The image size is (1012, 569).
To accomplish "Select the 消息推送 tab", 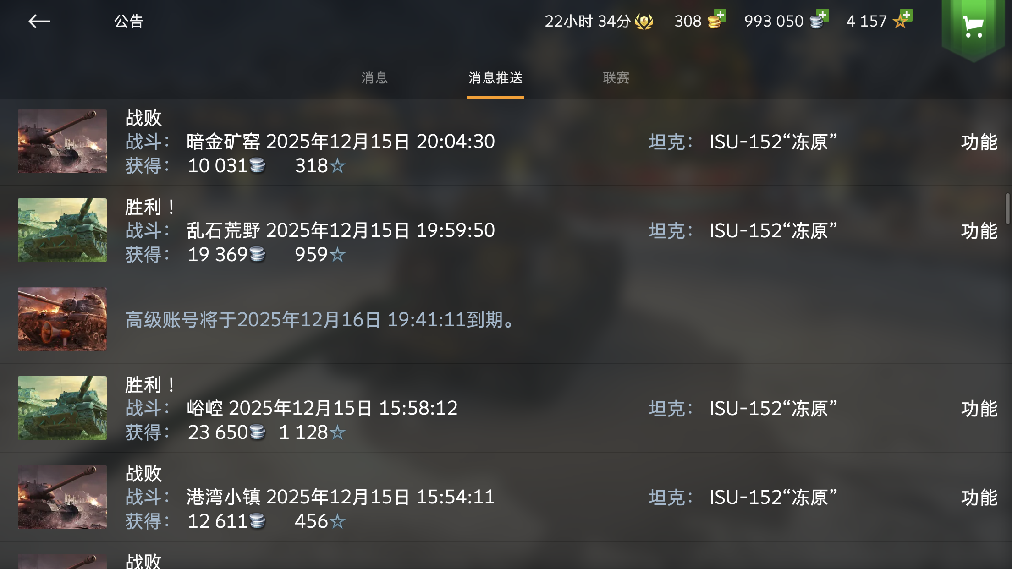I will [x=495, y=78].
